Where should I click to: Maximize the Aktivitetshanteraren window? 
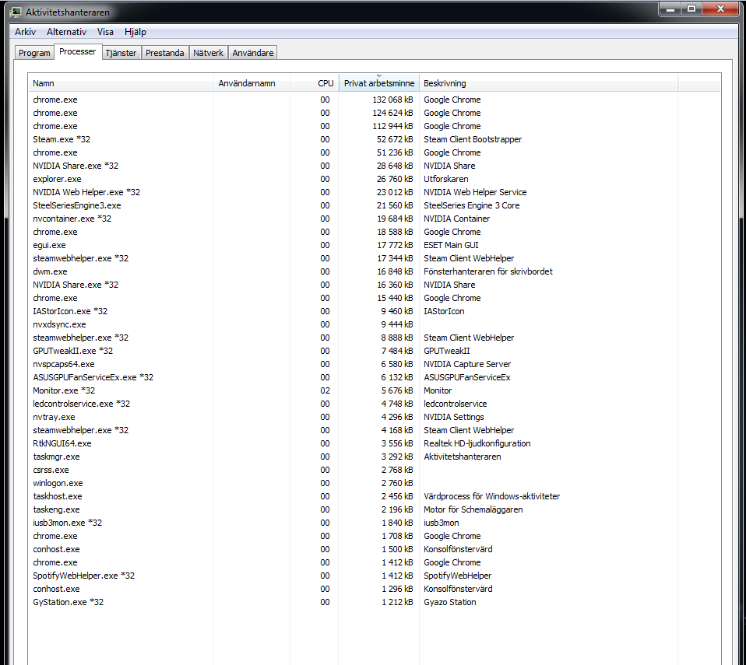pos(691,9)
